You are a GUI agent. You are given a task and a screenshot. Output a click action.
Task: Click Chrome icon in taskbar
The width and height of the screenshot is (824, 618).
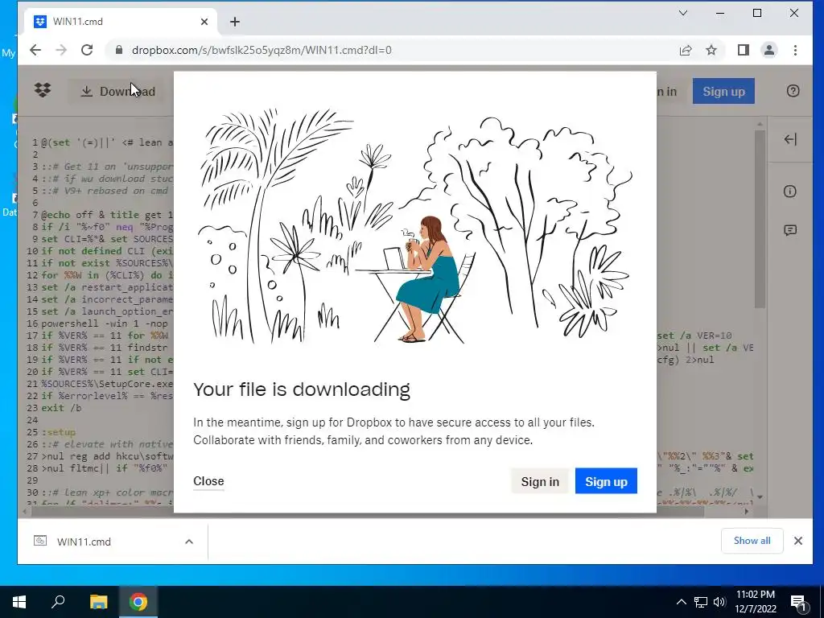pyautogui.click(x=138, y=602)
